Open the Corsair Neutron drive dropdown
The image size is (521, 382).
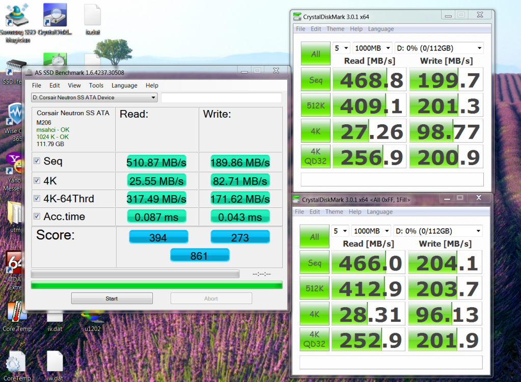(x=94, y=97)
